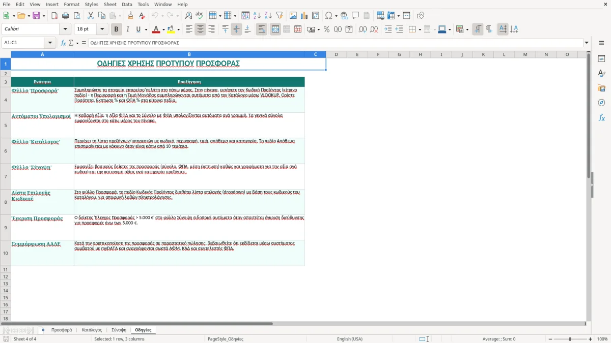The image size is (611, 343).
Task: Open the Name Box dropdown arrow
Action: (x=50, y=43)
